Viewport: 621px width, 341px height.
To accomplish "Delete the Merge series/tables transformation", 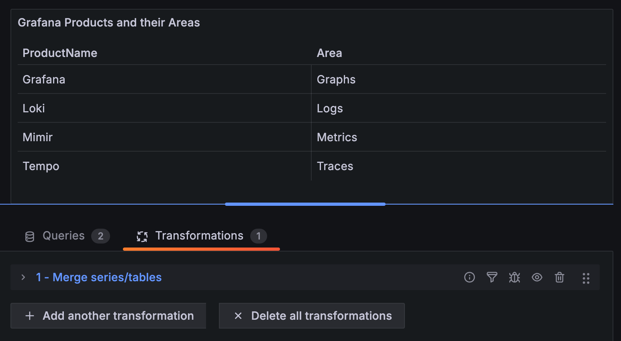I will 559,277.
